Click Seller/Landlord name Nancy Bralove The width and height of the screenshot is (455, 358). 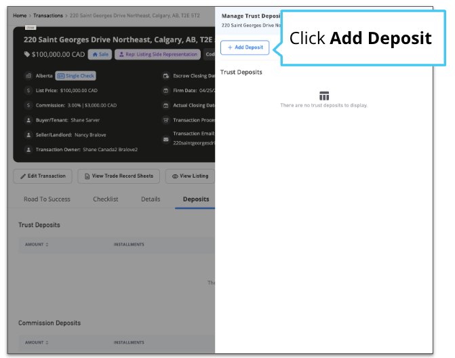[90, 135]
